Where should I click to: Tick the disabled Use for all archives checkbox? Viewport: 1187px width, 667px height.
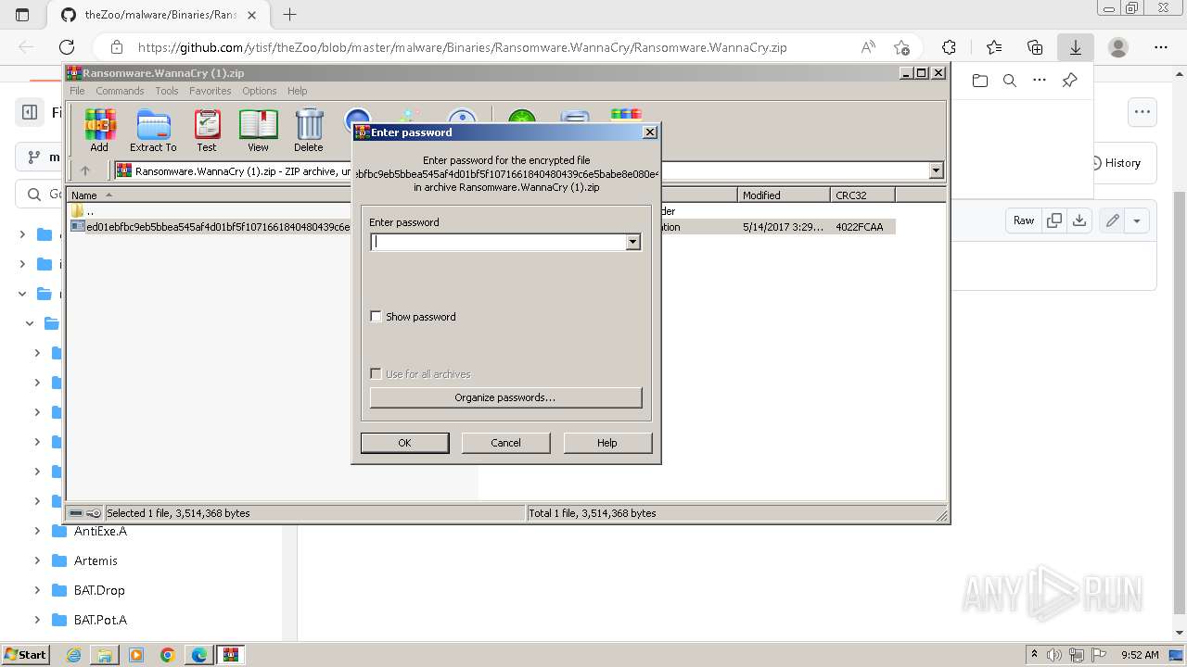pos(376,373)
